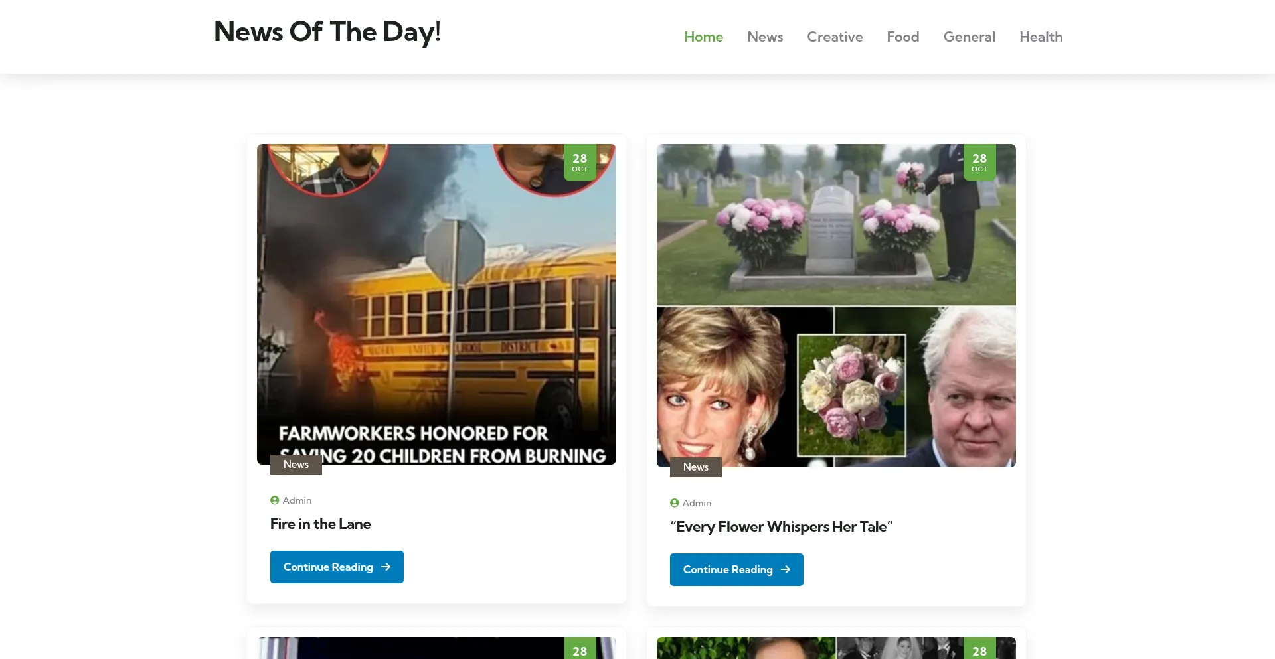Click the date badge on the bottom-right partial card
The image size is (1275, 659).
click(979, 648)
